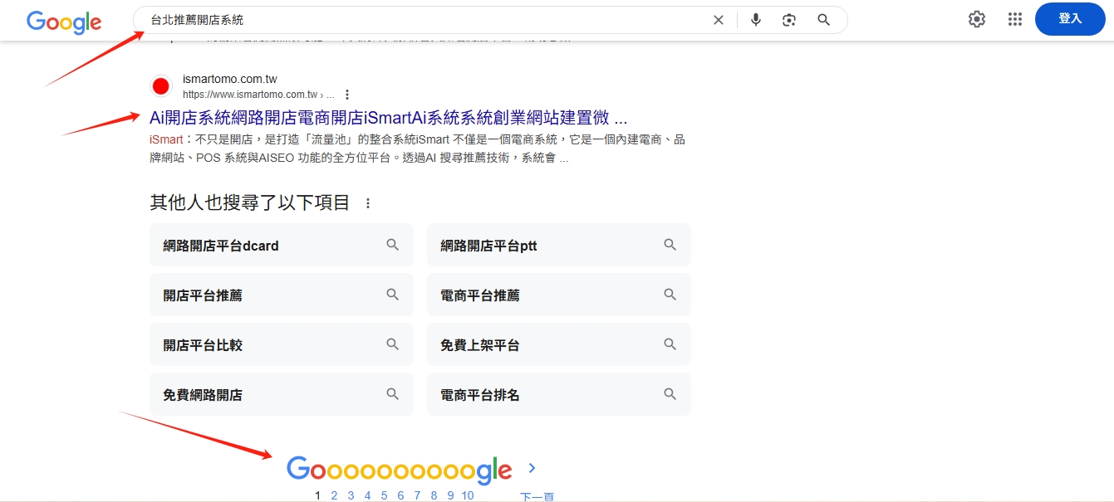
Task: Clear the search box with the X icon
Action: [x=719, y=20]
